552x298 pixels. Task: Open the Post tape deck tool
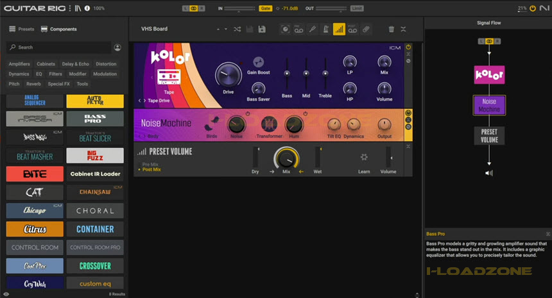352,29
